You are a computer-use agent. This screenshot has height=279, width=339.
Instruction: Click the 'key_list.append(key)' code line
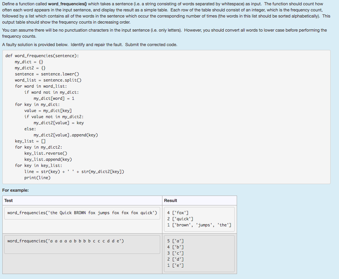(x=48, y=159)
